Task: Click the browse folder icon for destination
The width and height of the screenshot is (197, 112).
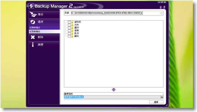Action: pyautogui.click(x=162, y=97)
